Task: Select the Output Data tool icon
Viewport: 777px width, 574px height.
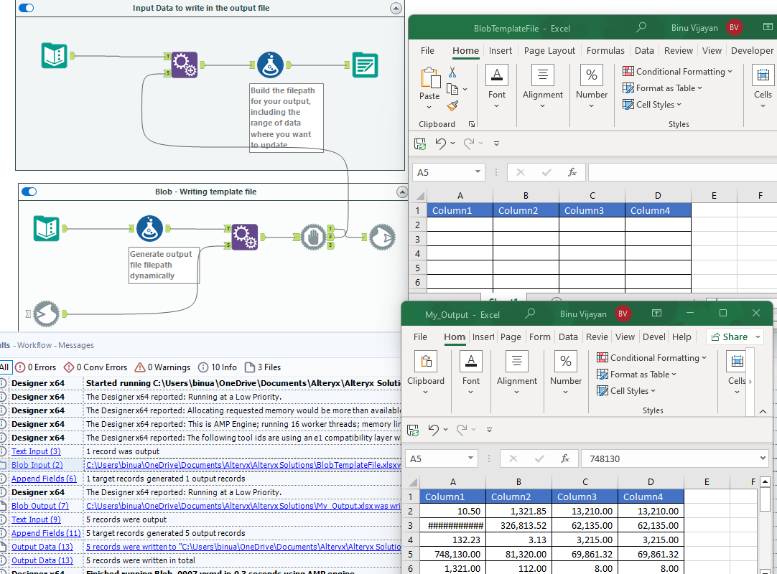Action: pyautogui.click(x=365, y=65)
